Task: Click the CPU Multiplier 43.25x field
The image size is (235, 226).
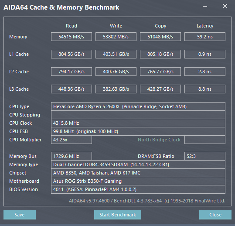Action: [x=72, y=140]
